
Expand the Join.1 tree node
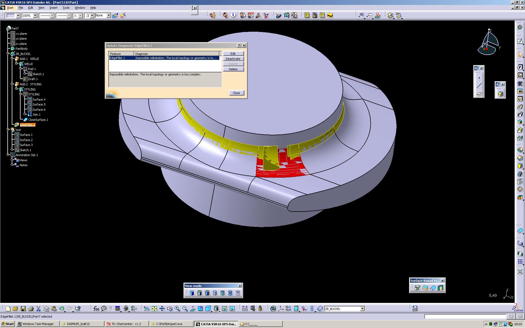pyautogui.click(x=25, y=114)
